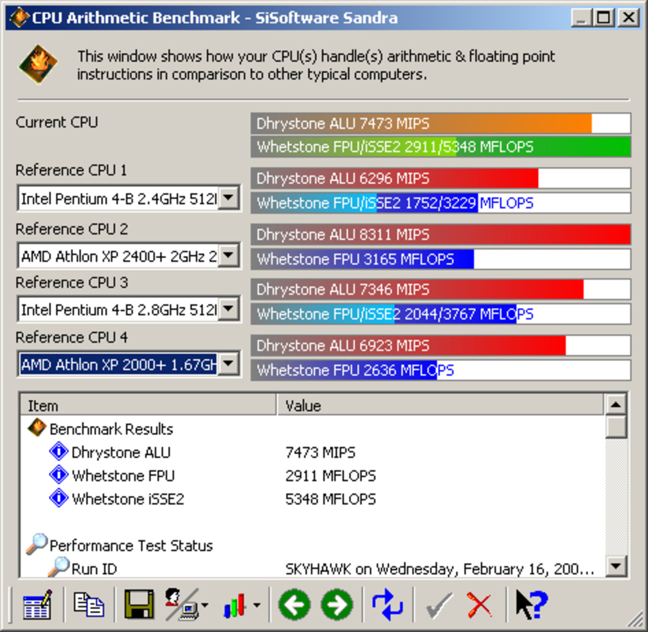This screenshot has height=632, width=648.
Task: Click the Whetstone 2044/3767 MFLOPS bar
Action: click(x=440, y=314)
